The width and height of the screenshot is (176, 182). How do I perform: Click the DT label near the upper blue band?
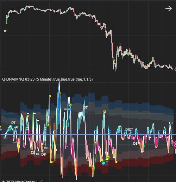(x=86, y=108)
